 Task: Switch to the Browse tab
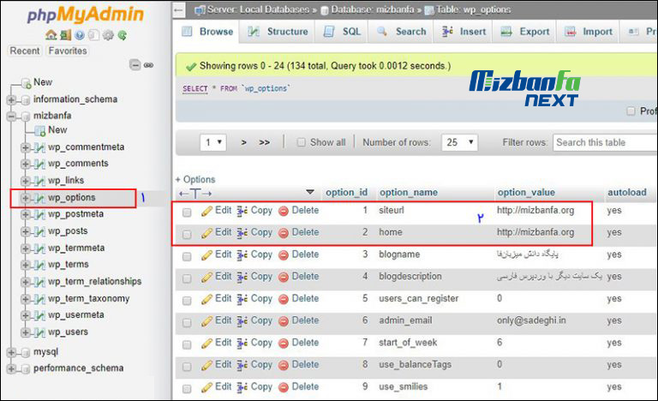(x=206, y=32)
